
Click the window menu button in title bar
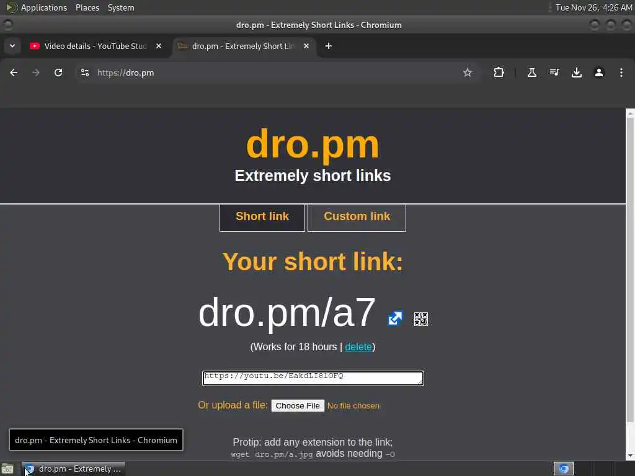click(7, 25)
